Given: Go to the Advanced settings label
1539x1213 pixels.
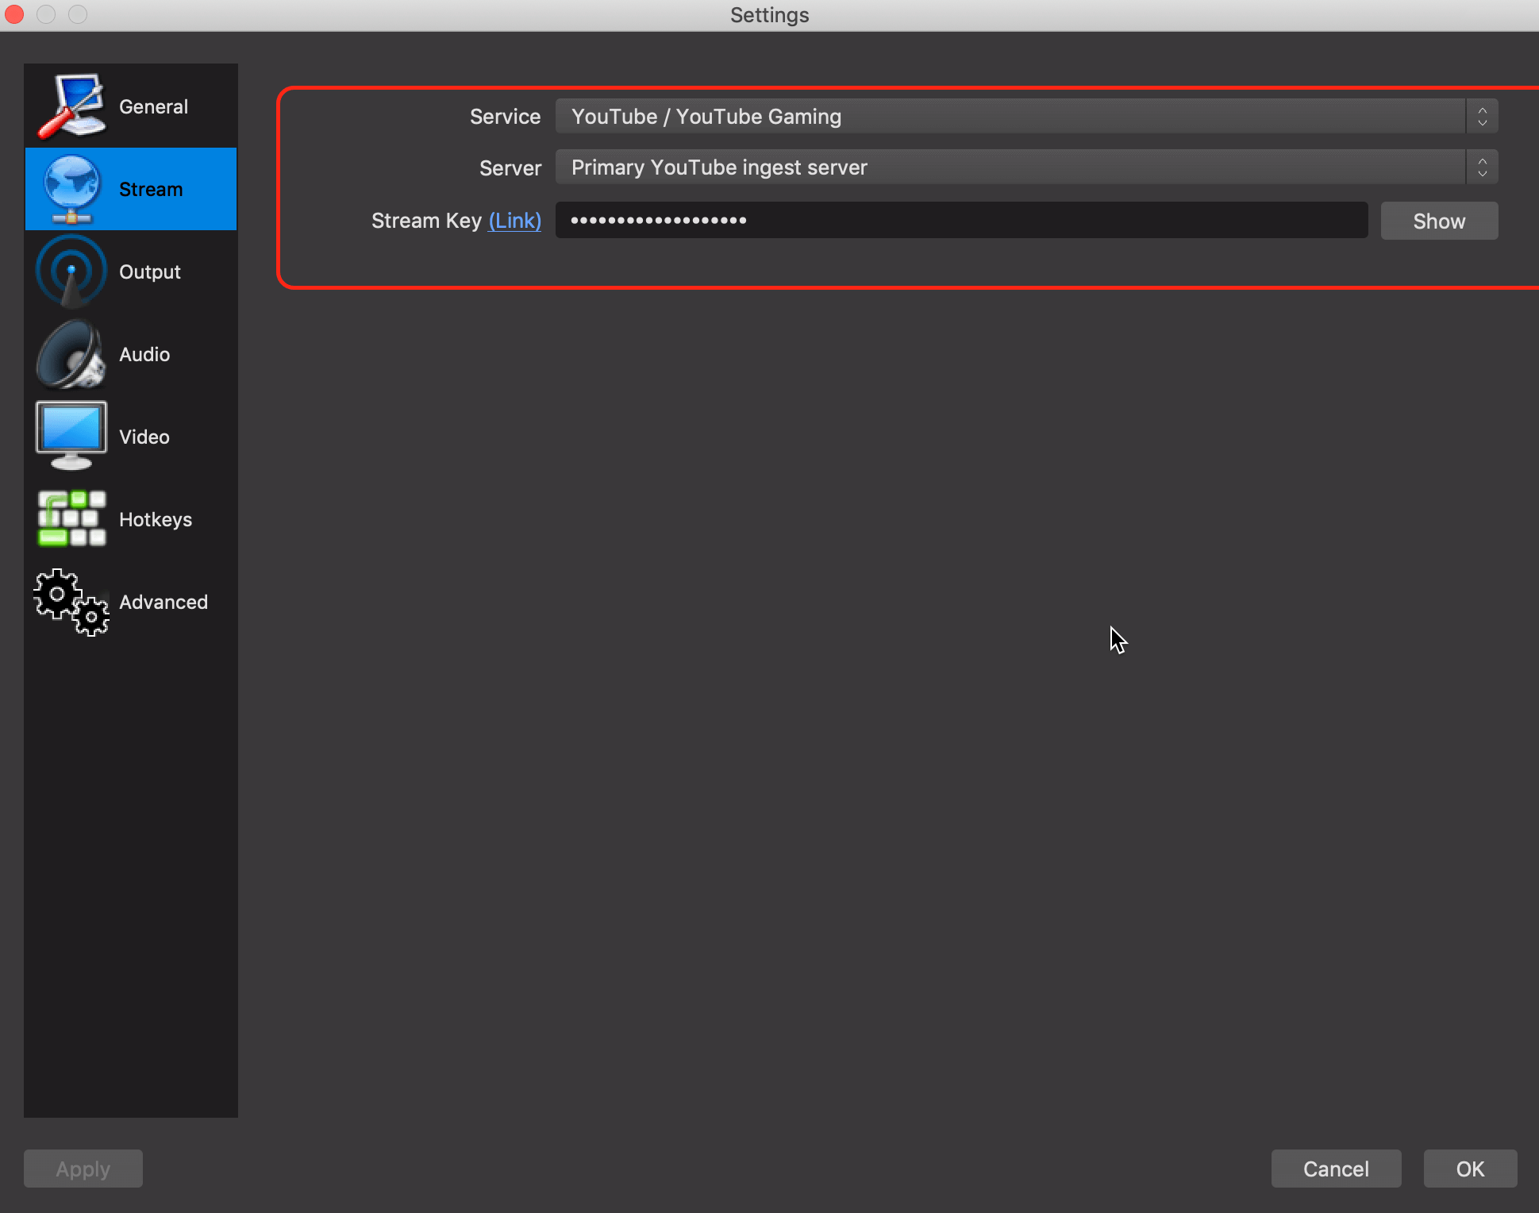Looking at the screenshot, I should (164, 602).
